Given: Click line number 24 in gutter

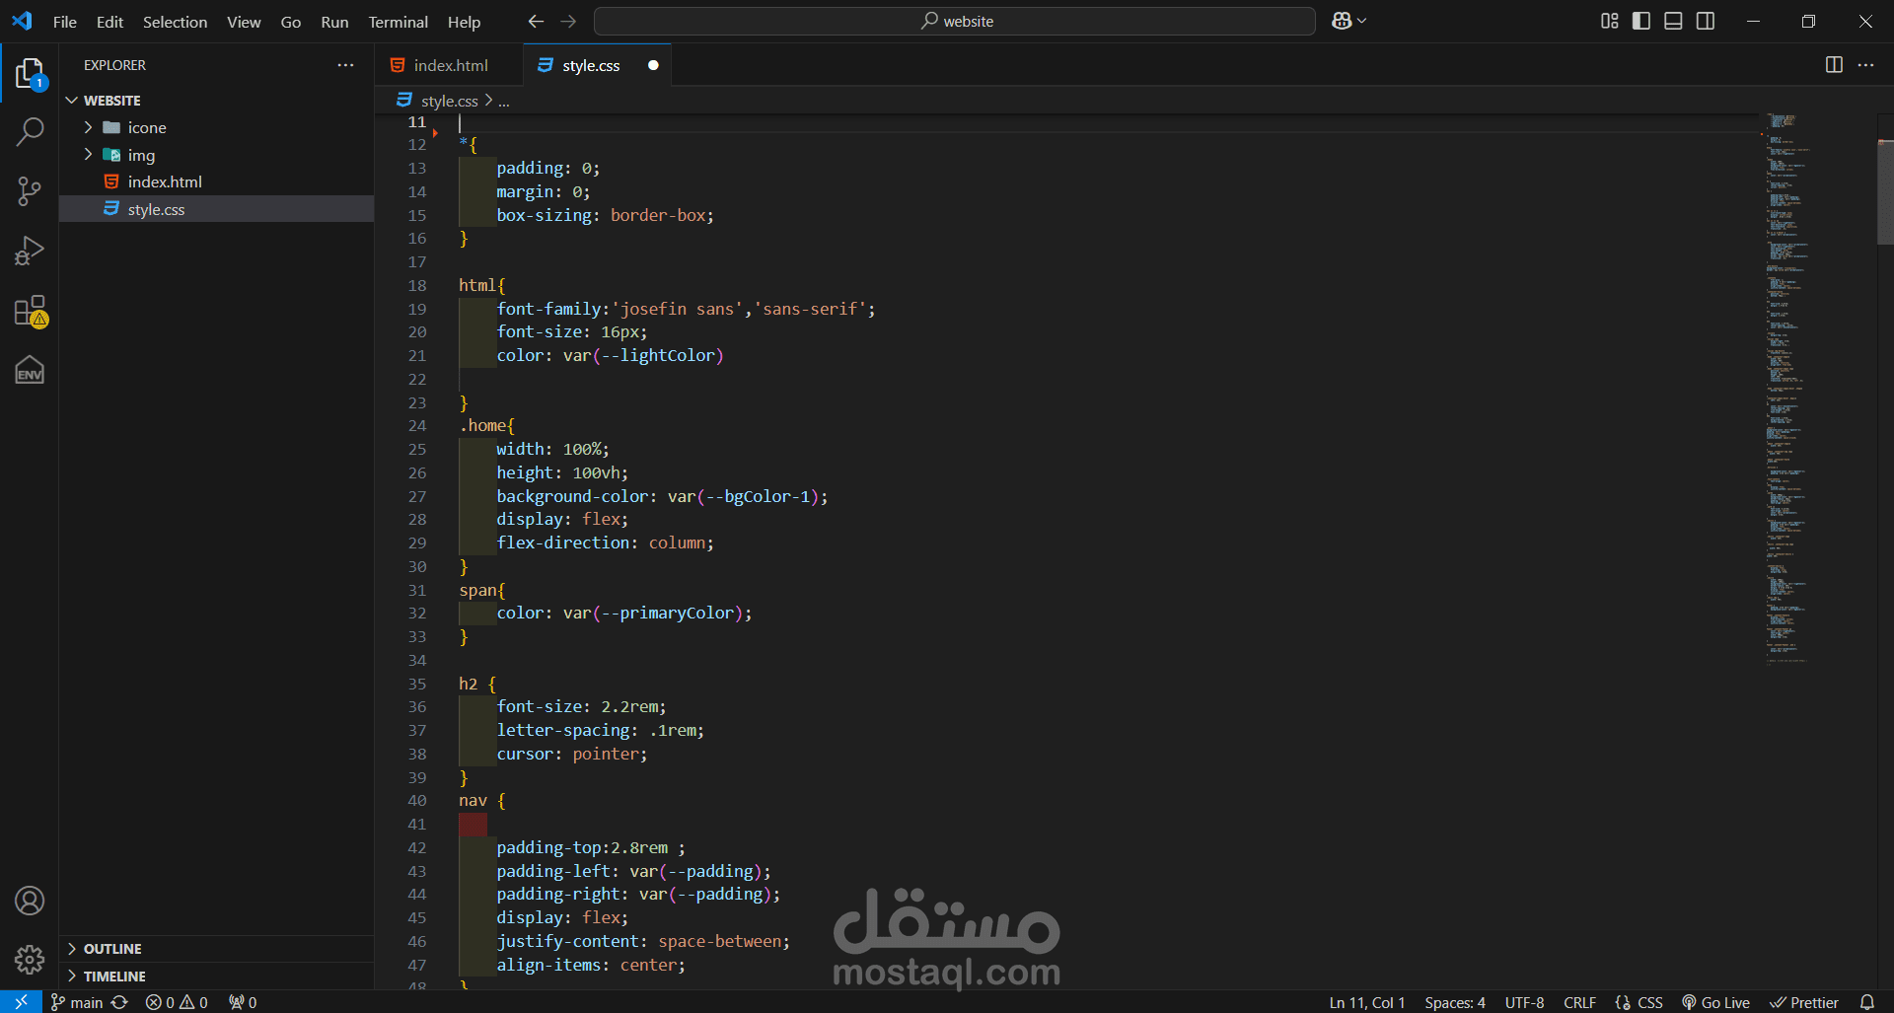Looking at the screenshot, I should [x=417, y=426].
